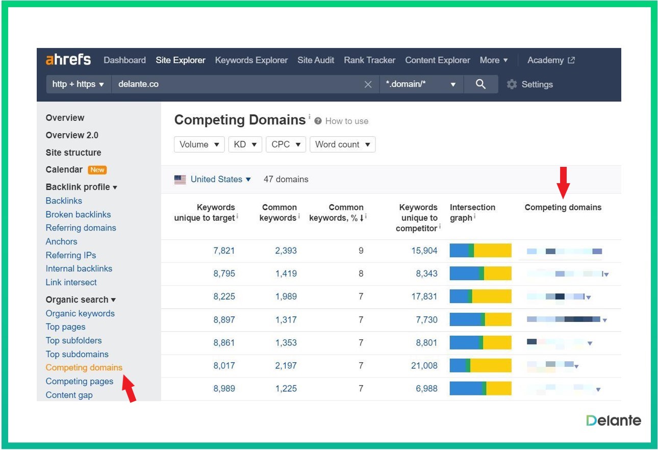Open the Word count filter dropdown
658x450 pixels.
coord(342,144)
